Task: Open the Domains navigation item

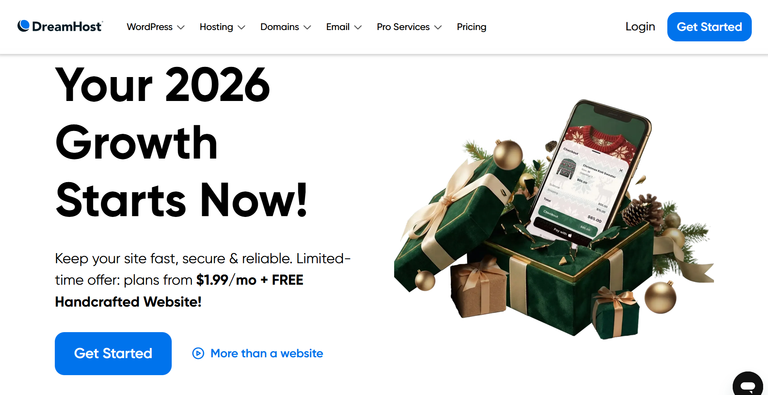Action: click(280, 27)
